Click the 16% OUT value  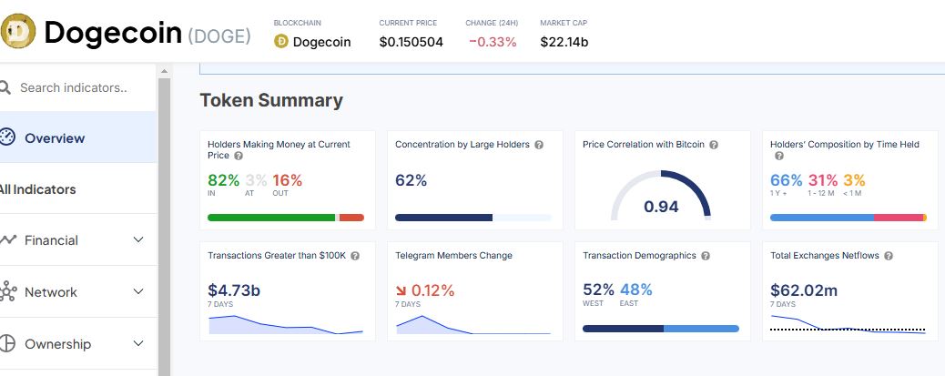(287, 180)
